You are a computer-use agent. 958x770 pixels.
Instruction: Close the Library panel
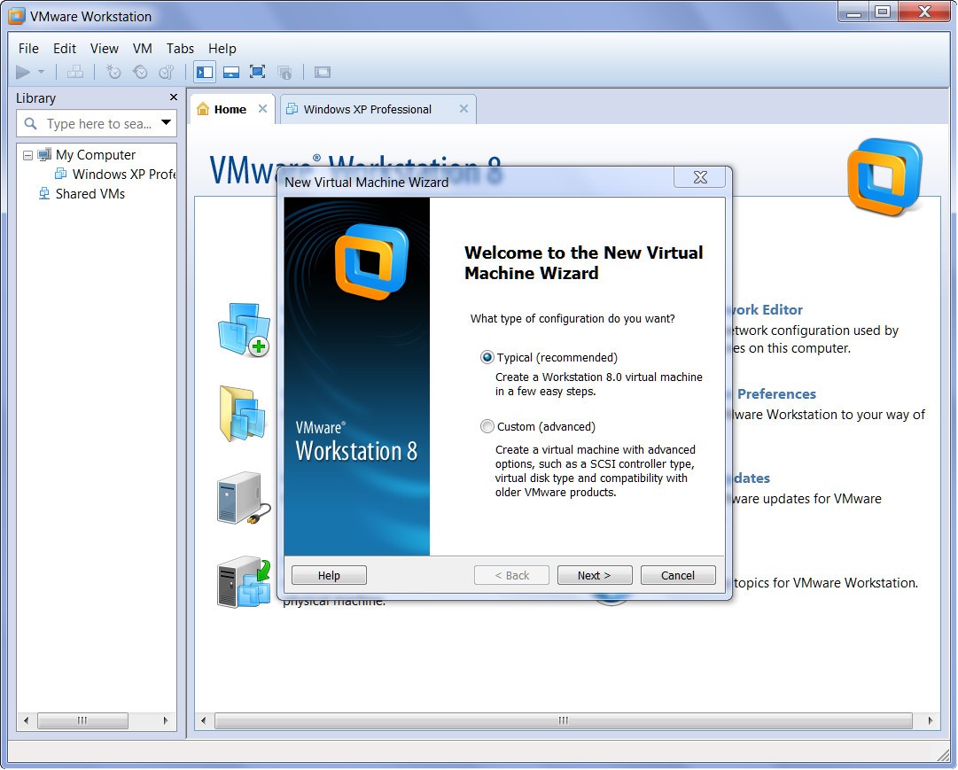[x=174, y=97]
